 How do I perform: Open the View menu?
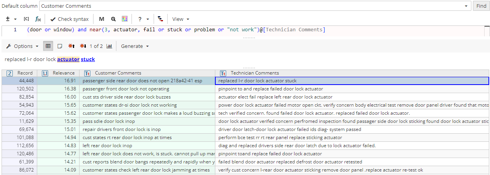click(180, 19)
